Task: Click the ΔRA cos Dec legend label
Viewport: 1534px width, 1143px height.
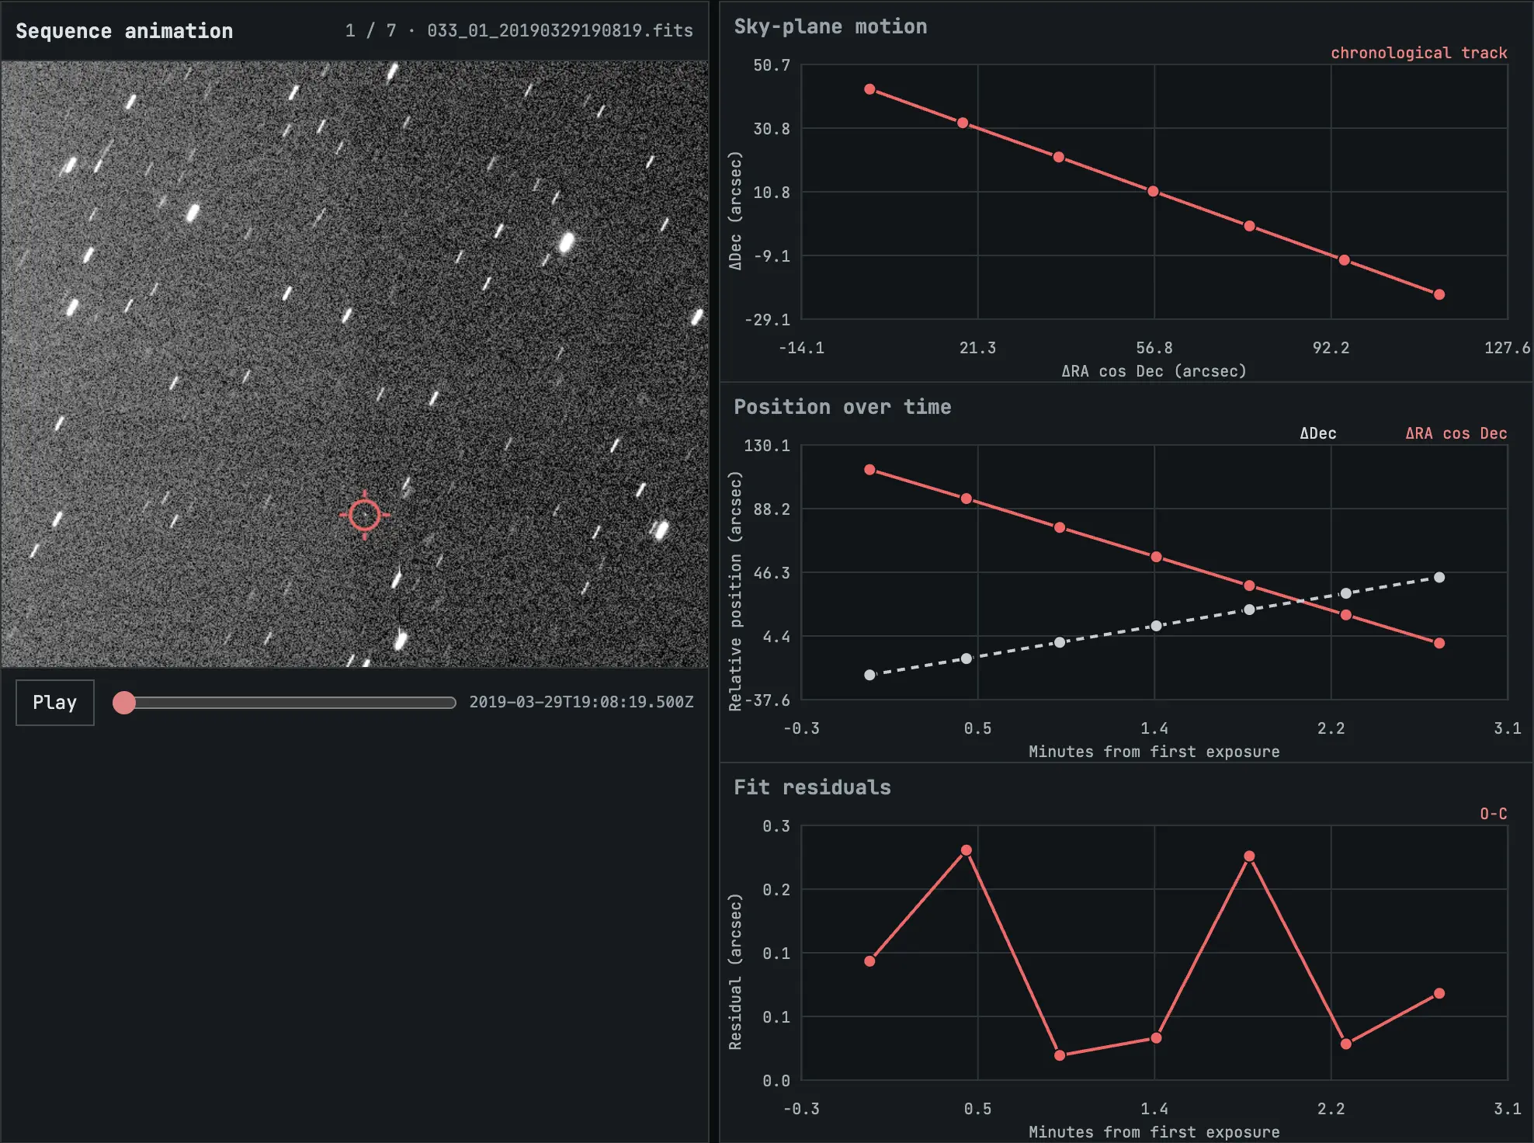Action: click(x=1456, y=433)
